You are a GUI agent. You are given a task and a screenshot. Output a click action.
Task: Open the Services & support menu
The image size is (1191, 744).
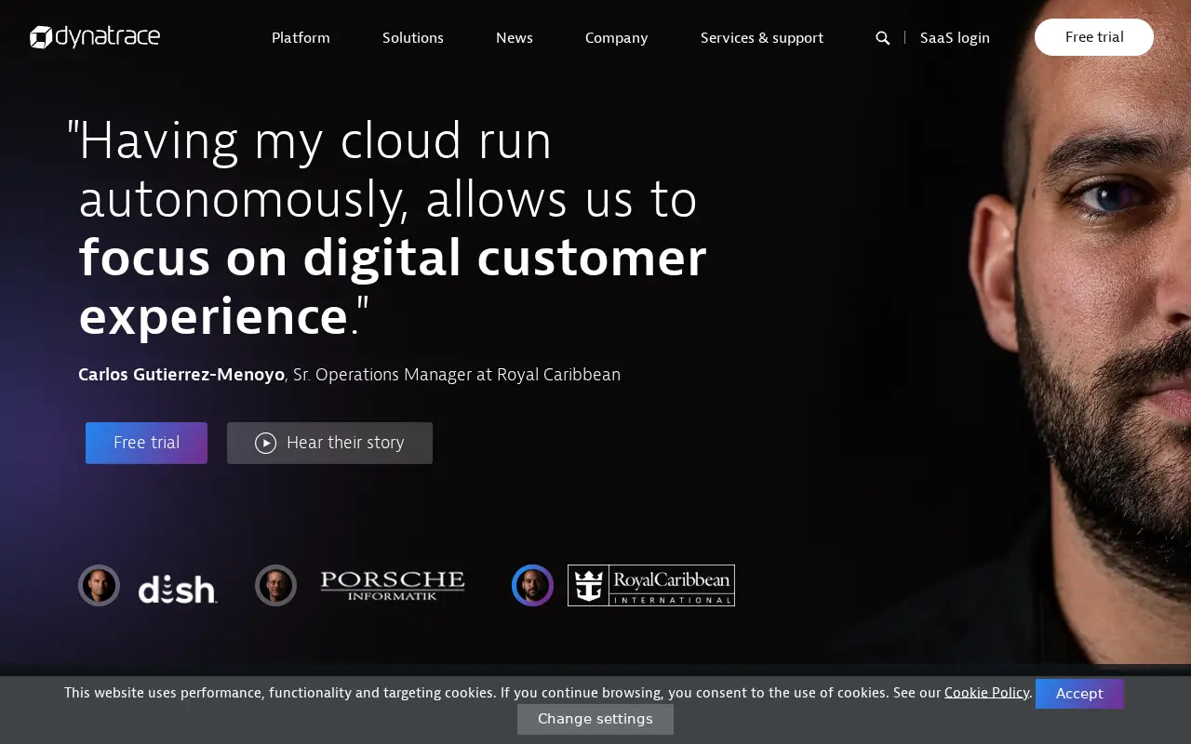point(762,38)
